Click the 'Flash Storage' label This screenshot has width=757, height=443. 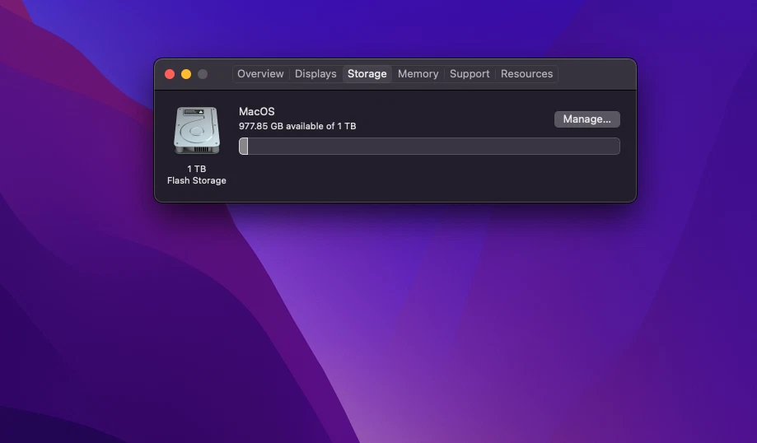pos(197,180)
